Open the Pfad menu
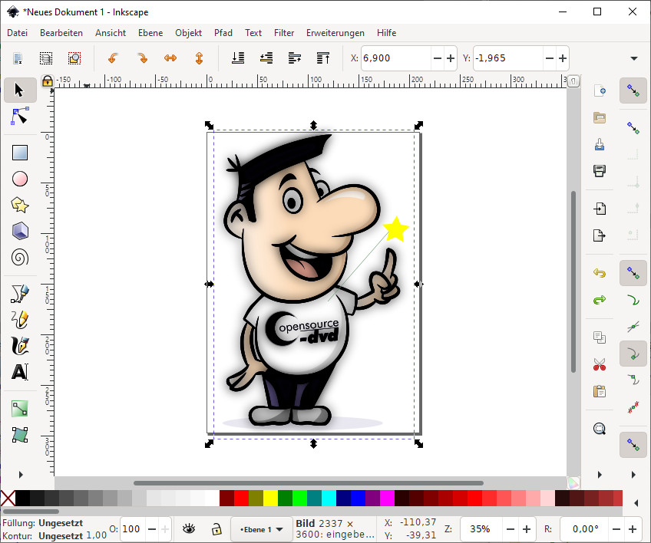 (223, 33)
